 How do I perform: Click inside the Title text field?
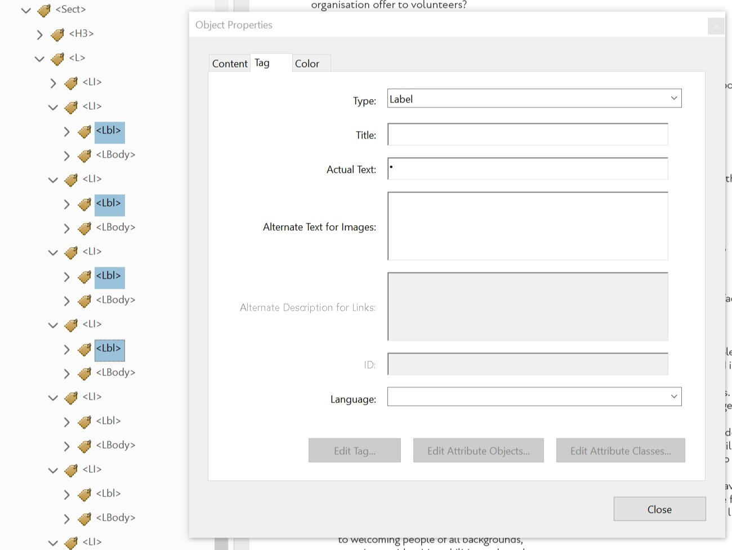(527, 134)
